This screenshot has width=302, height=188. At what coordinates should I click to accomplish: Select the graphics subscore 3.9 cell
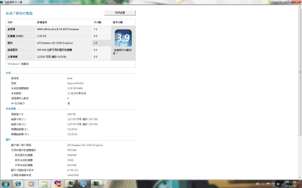coord(101,43)
